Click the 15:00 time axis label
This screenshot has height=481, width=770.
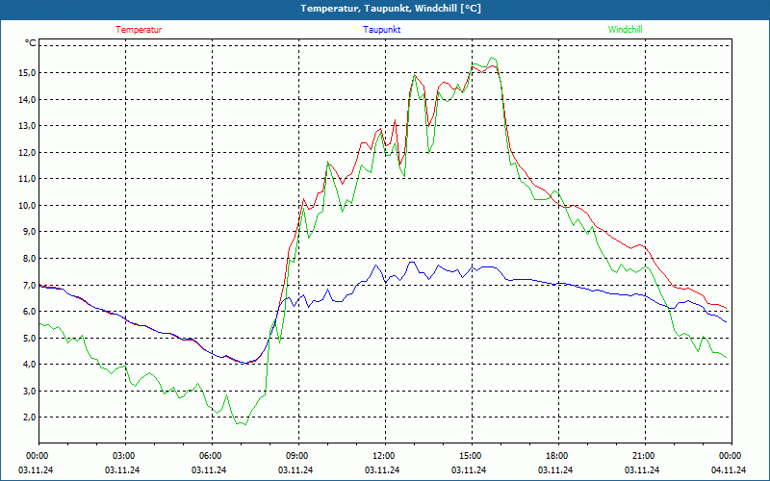pos(471,456)
